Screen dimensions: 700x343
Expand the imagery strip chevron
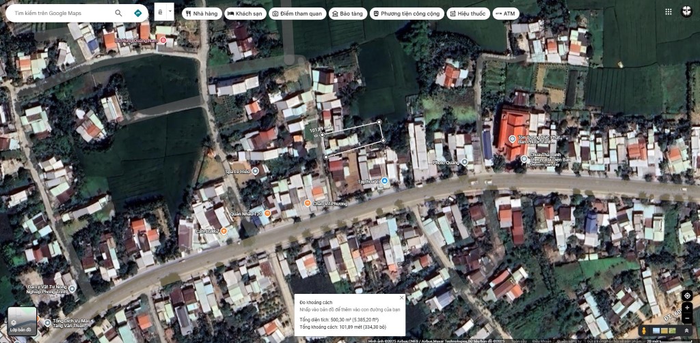pyautogui.click(x=686, y=331)
